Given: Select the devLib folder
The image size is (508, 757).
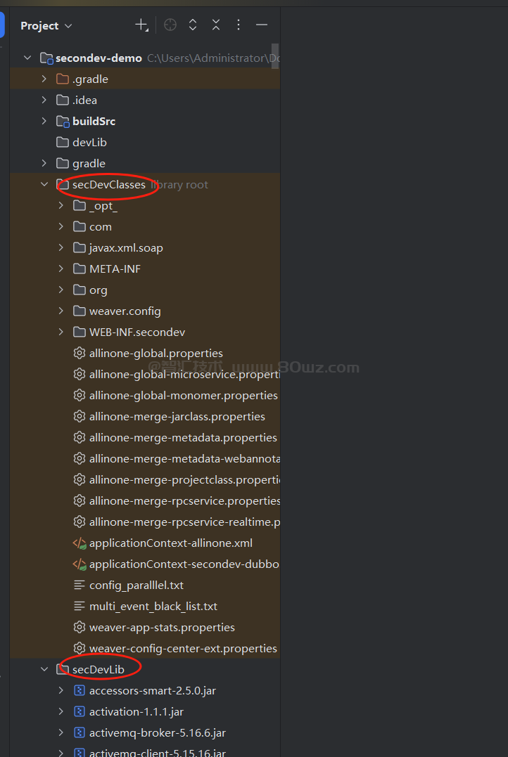Looking at the screenshot, I should pos(89,143).
